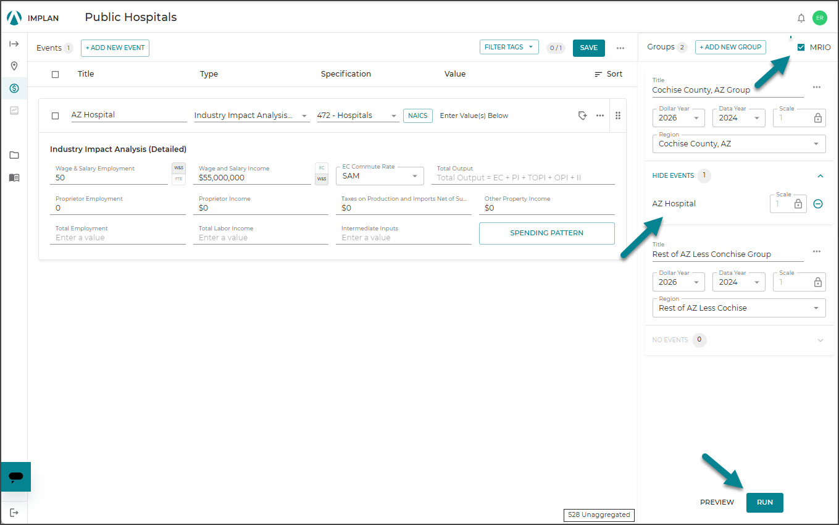Click Add New Group button
Image resolution: width=839 pixels, height=525 pixels.
730,47
